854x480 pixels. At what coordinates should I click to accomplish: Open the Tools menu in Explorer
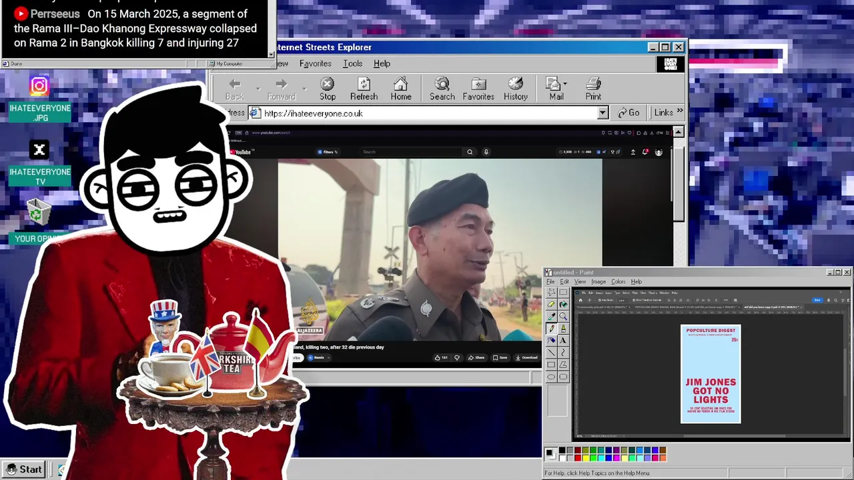click(352, 63)
